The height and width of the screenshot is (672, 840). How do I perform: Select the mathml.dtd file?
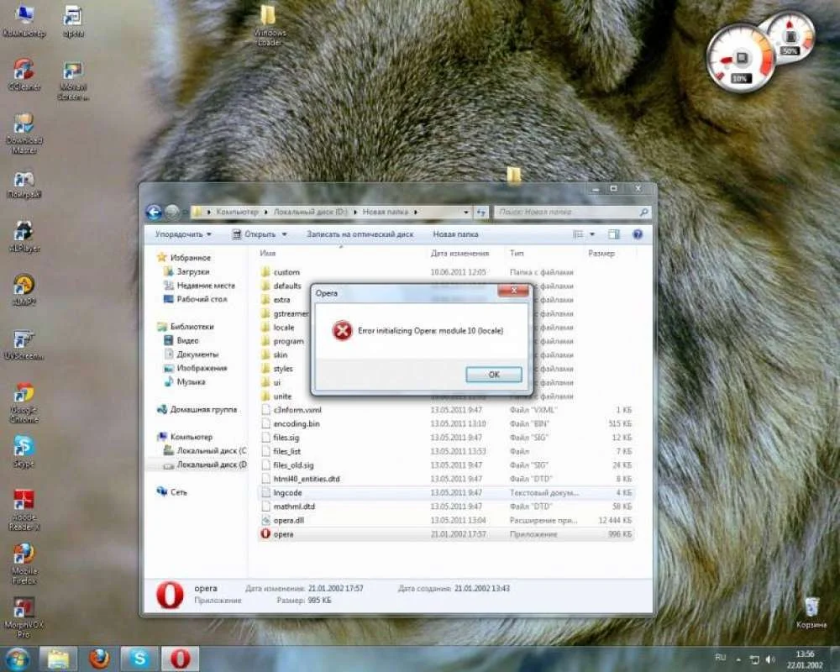tap(294, 507)
